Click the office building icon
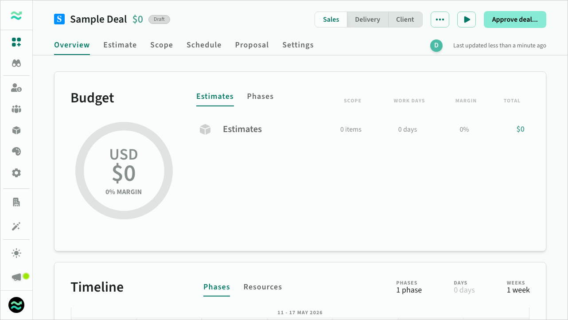 16,203
